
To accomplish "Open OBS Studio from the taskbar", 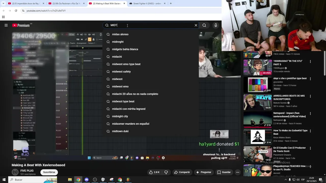I will [95, 180].
